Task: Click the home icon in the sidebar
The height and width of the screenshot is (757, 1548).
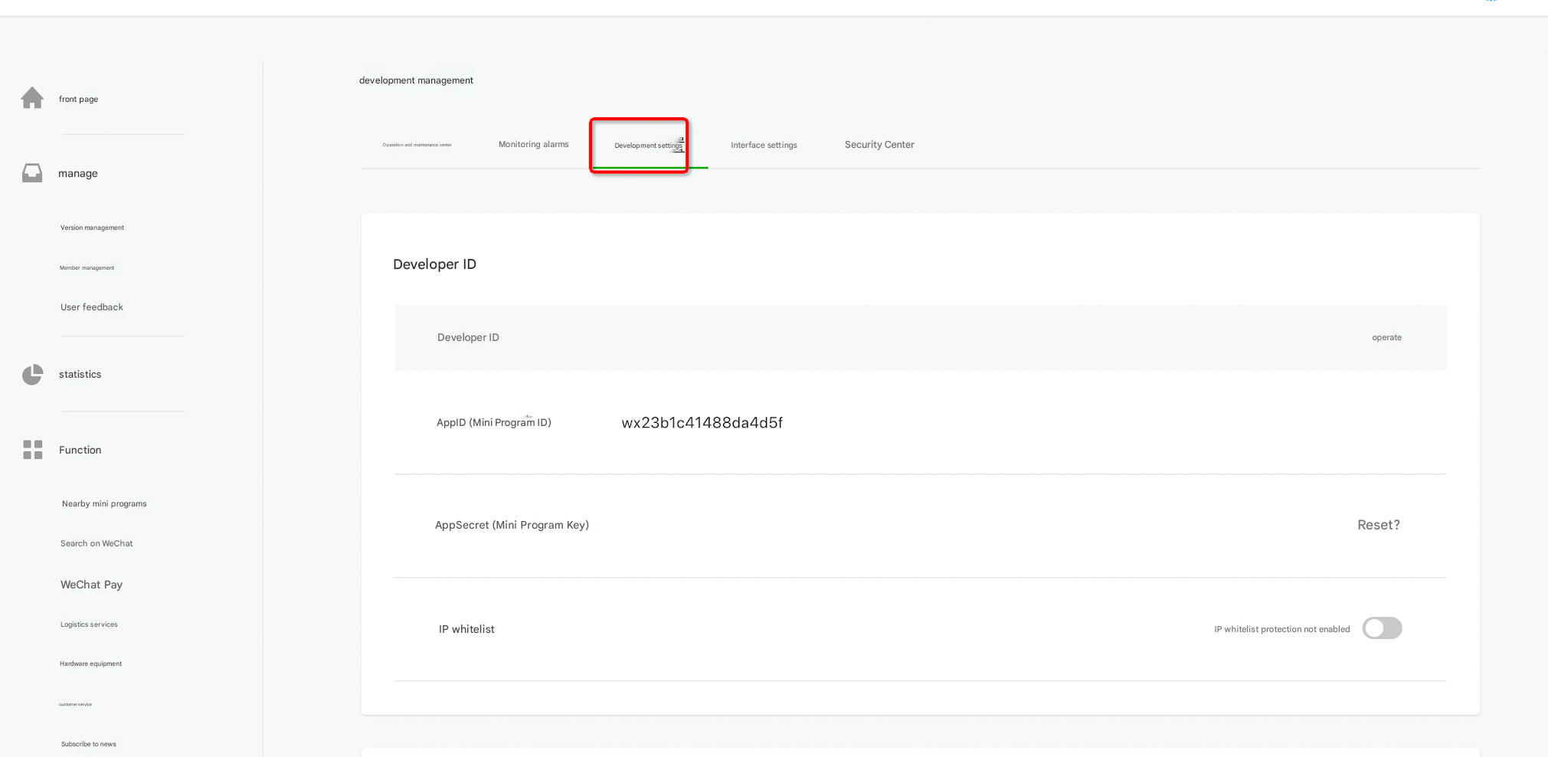Action: (x=32, y=98)
